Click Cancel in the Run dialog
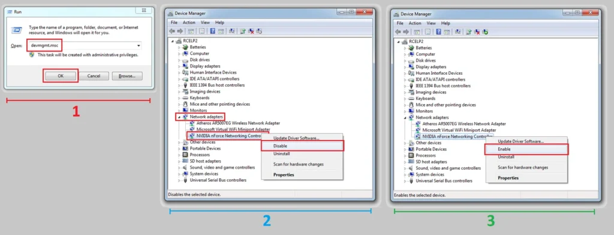Screen dimensions: 614x235 tap(94, 76)
